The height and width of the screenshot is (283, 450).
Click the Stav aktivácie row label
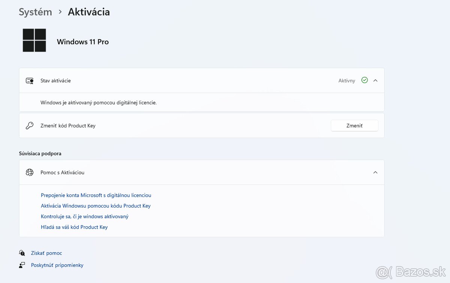(x=55, y=81)
